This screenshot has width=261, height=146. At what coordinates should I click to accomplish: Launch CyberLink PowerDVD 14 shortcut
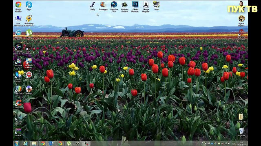(x=18, y=49)
